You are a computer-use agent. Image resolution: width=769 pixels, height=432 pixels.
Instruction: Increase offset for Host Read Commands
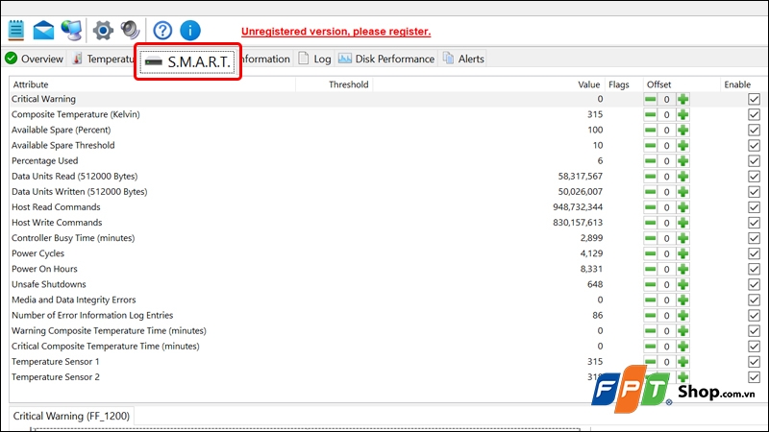tap(682, 207)
